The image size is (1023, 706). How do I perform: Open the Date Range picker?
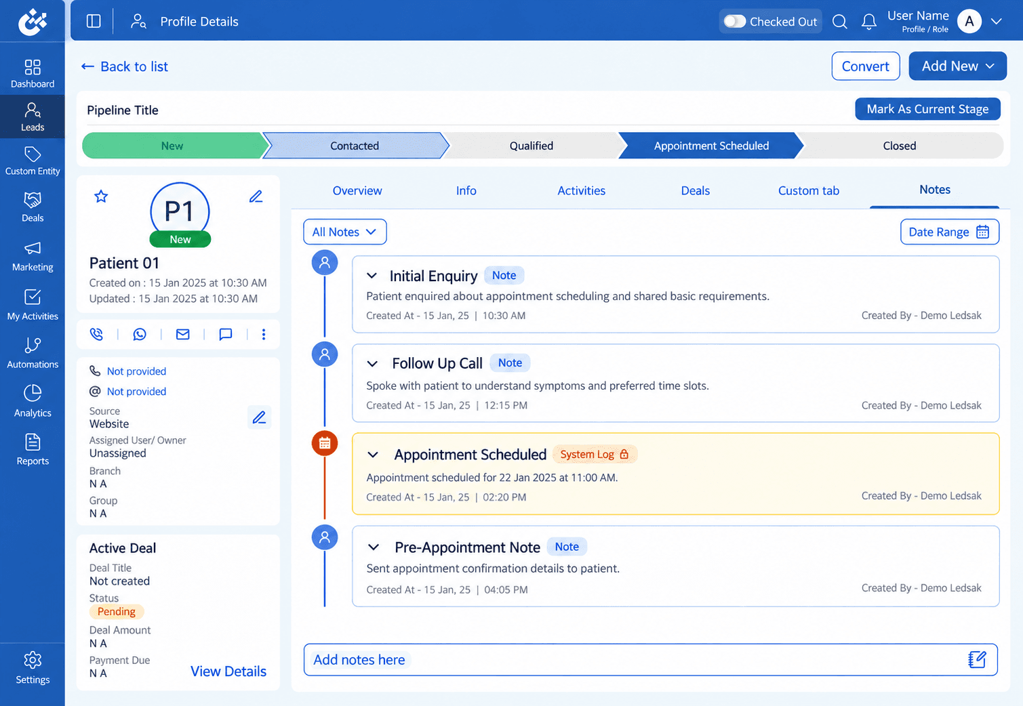pyautogui.click(x=950, y=232)
